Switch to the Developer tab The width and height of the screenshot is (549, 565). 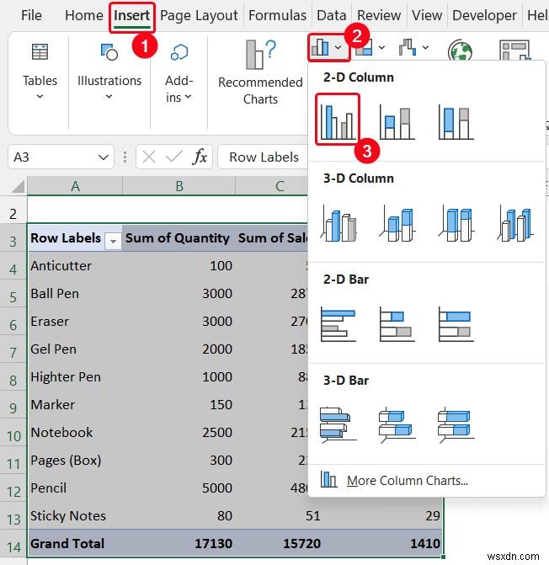coord(484,15)
